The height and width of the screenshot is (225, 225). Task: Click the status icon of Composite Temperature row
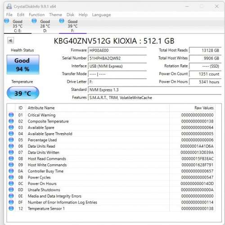pyautogui.click(x=11, y=121)
